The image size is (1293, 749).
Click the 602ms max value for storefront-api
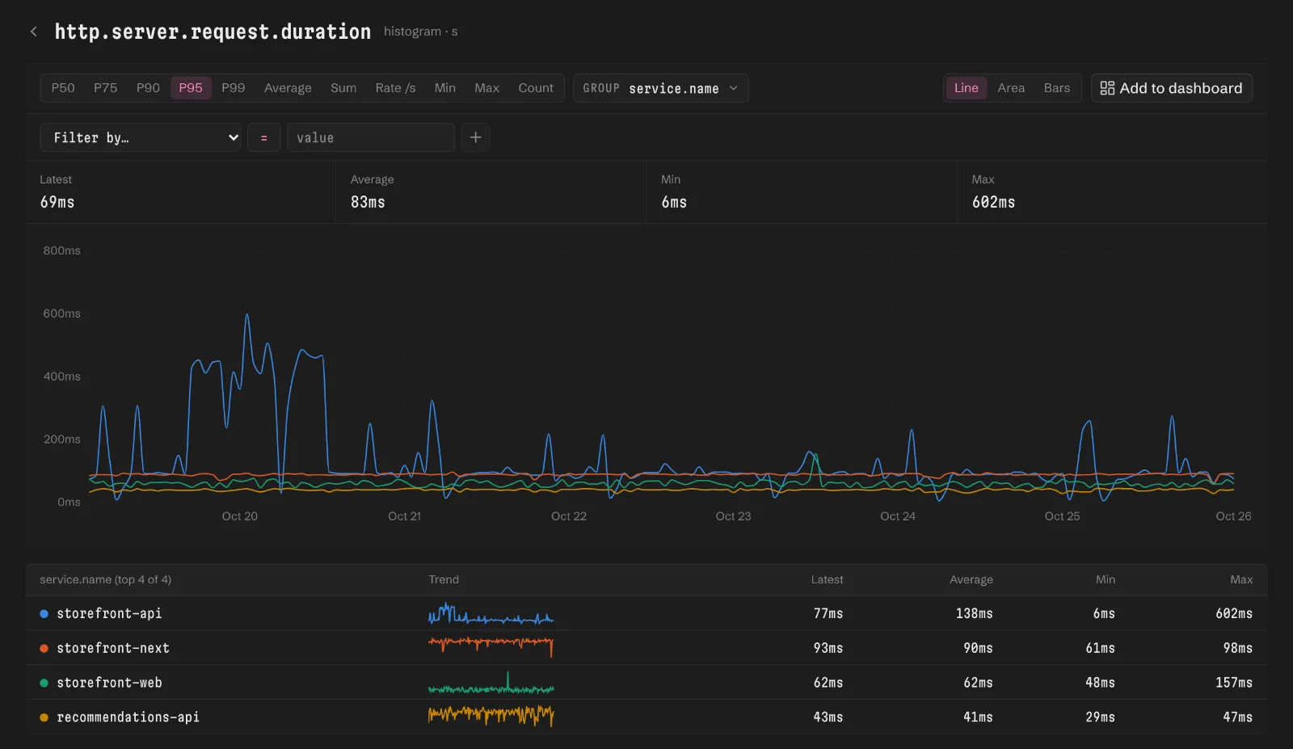tap(1234, 613)
